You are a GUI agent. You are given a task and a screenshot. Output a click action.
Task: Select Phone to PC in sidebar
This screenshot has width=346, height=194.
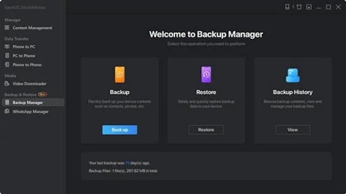click(x=24, y=47)
